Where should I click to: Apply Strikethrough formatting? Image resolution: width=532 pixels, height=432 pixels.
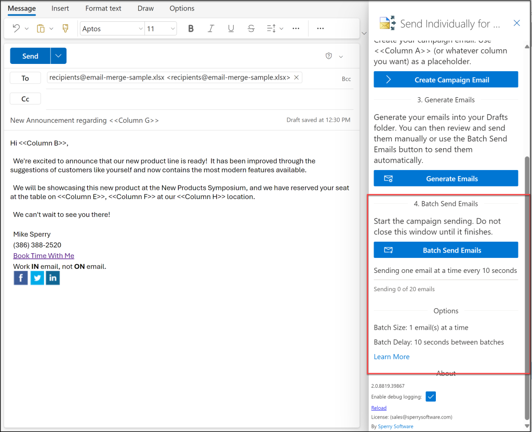[x=251, y=29]
